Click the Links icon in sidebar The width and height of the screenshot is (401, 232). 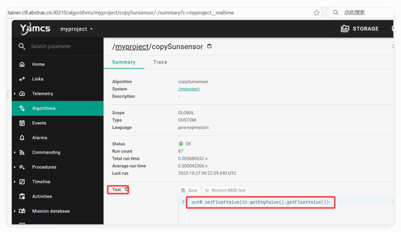point(22,79)
